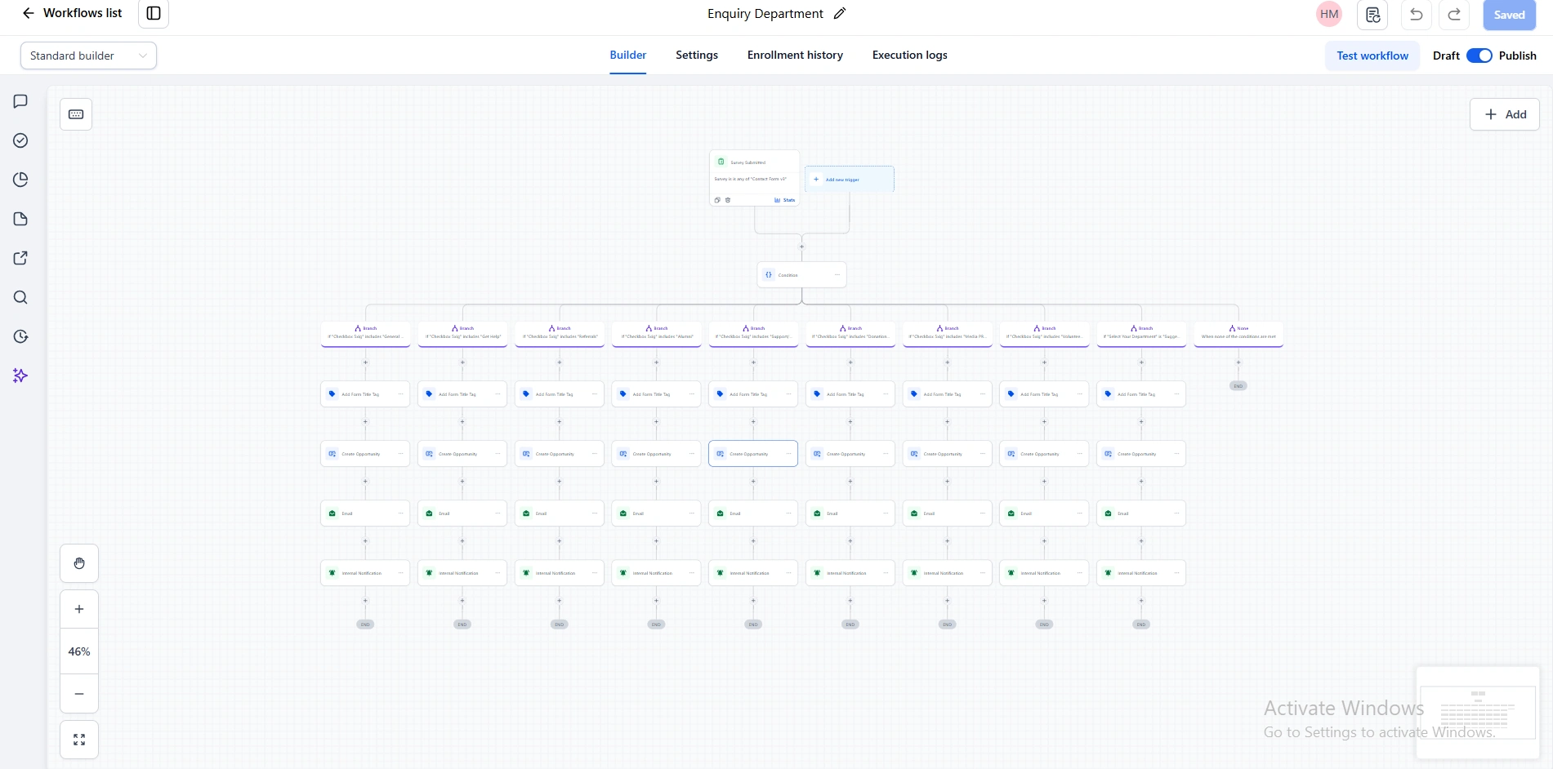
Task: Zoom in with the plus button
Action: coord(79,609)
